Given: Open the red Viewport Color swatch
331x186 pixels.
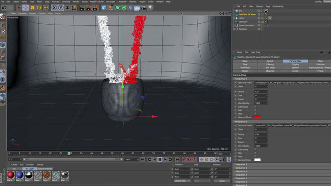Looking at the screenshot, I should (257, 117).
